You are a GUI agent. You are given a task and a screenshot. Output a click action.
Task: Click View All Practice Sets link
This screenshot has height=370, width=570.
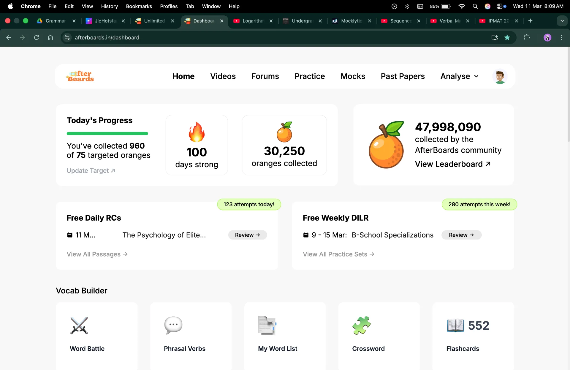click(338, 254)
